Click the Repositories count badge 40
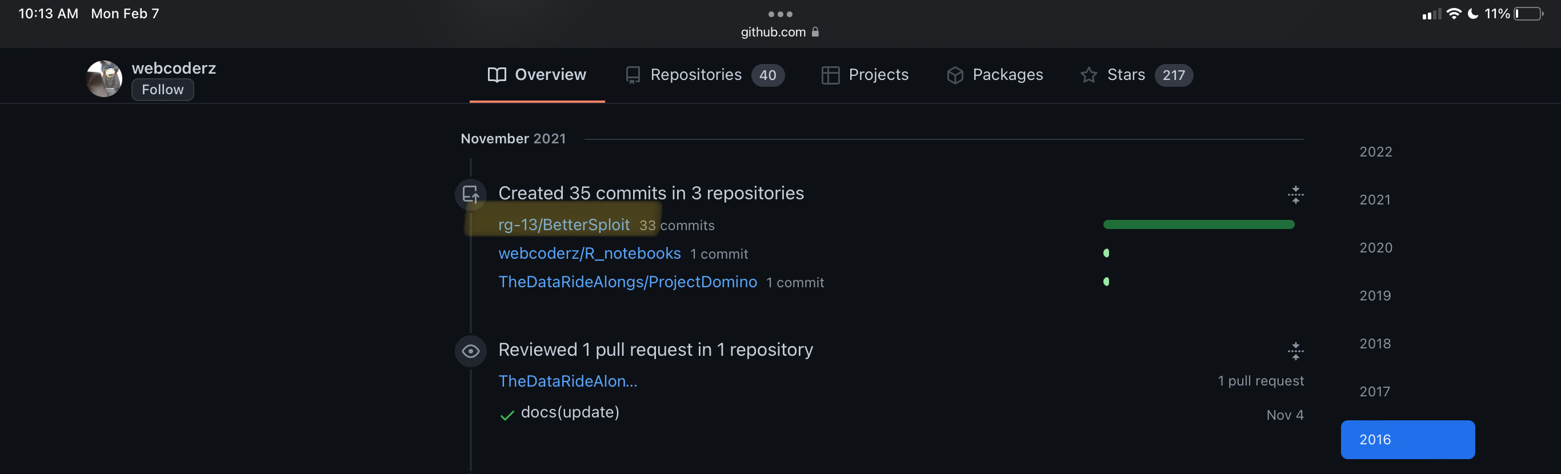Screen dimensions: 1561x474 [768, 75]
